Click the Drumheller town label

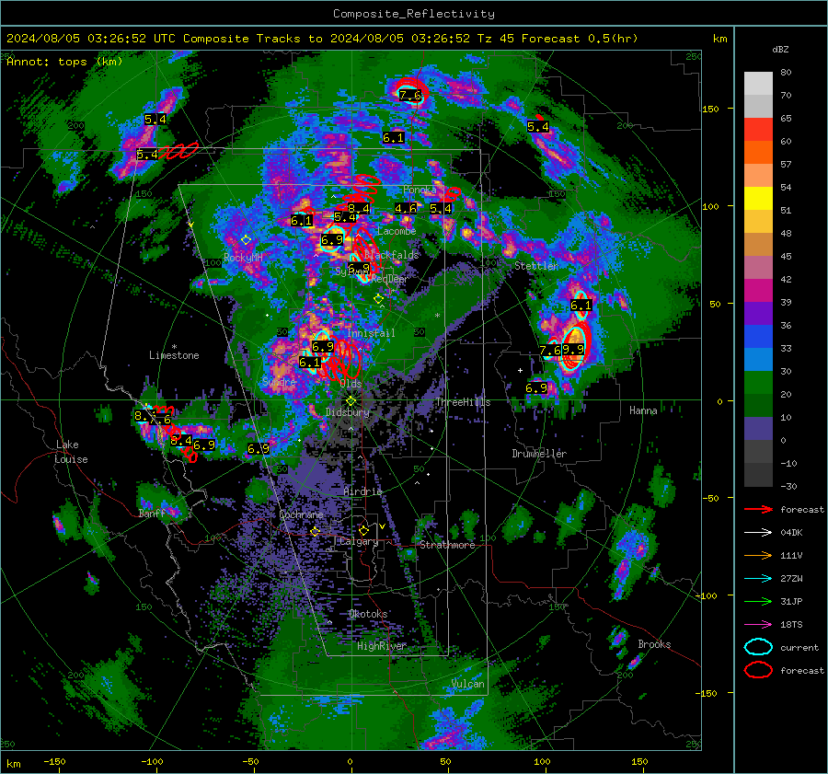539,454
